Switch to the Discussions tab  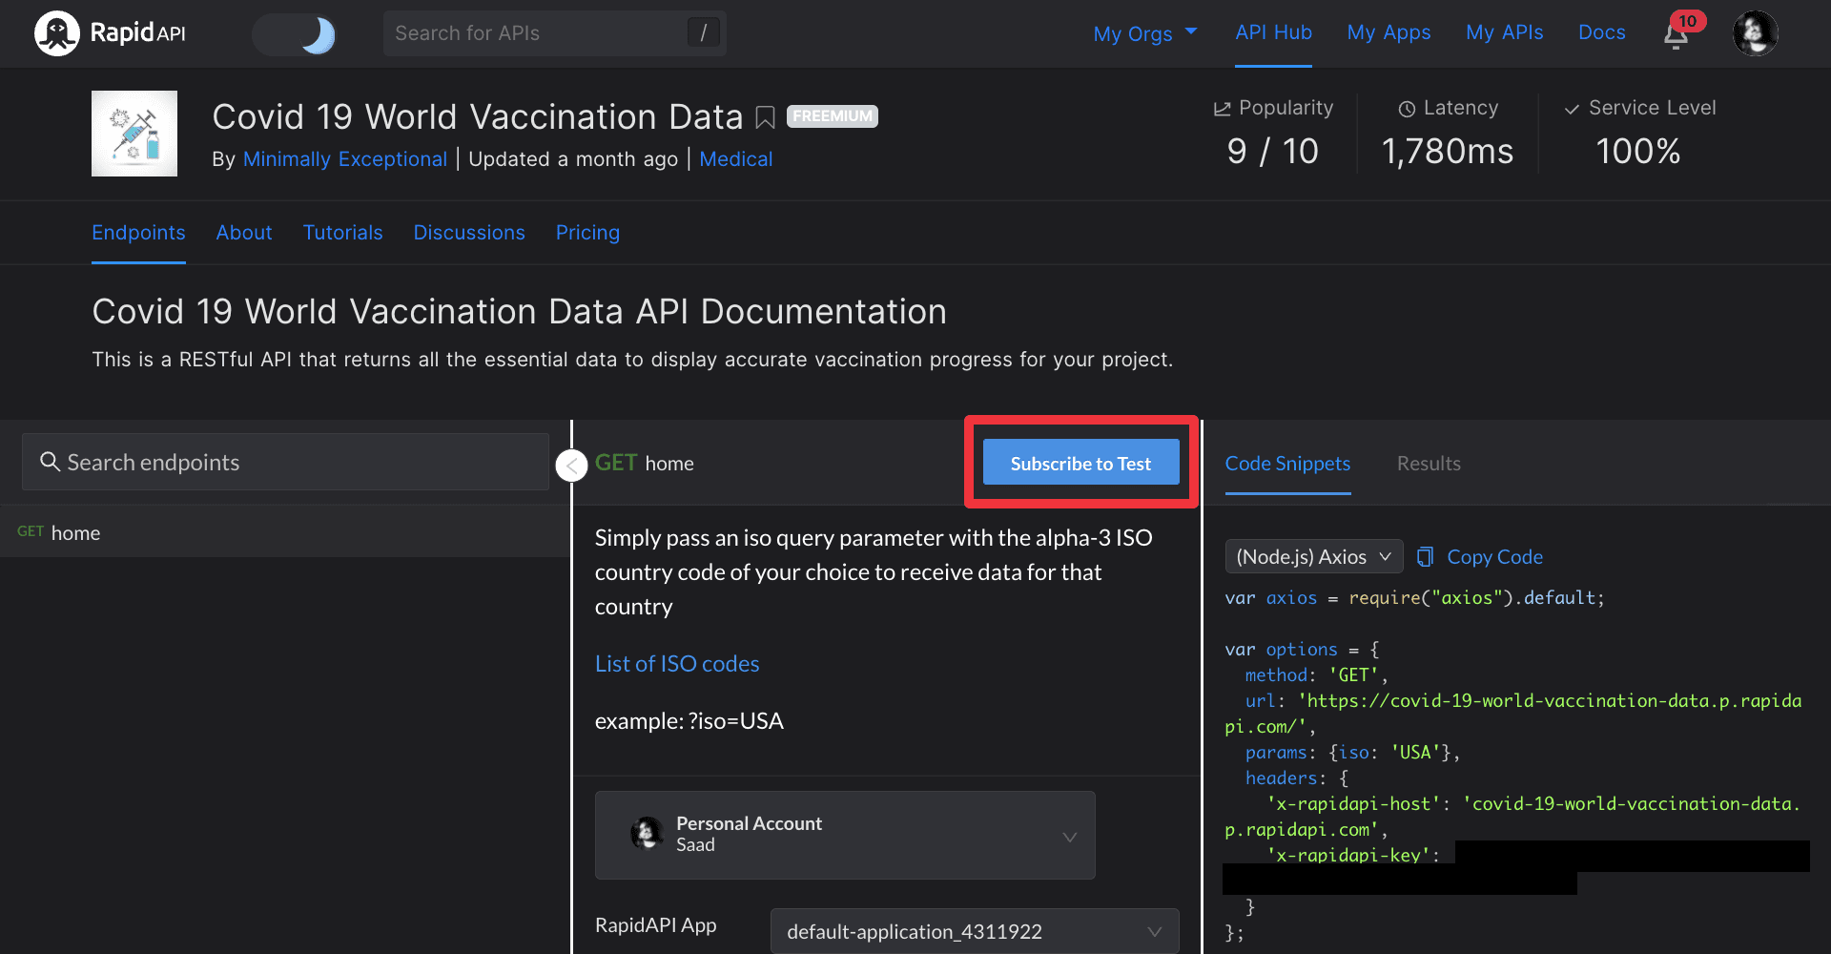click(469, 233)
